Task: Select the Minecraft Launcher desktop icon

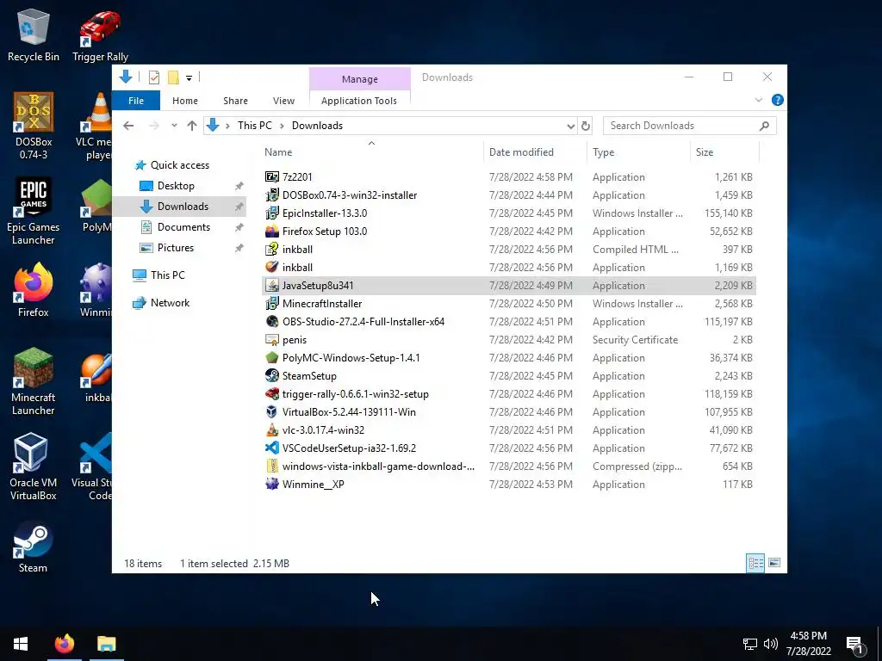Action: pyautogui.click(x=34, y=381)
